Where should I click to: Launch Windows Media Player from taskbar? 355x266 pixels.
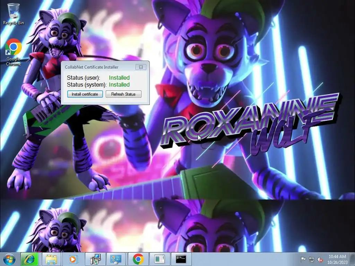73,259
